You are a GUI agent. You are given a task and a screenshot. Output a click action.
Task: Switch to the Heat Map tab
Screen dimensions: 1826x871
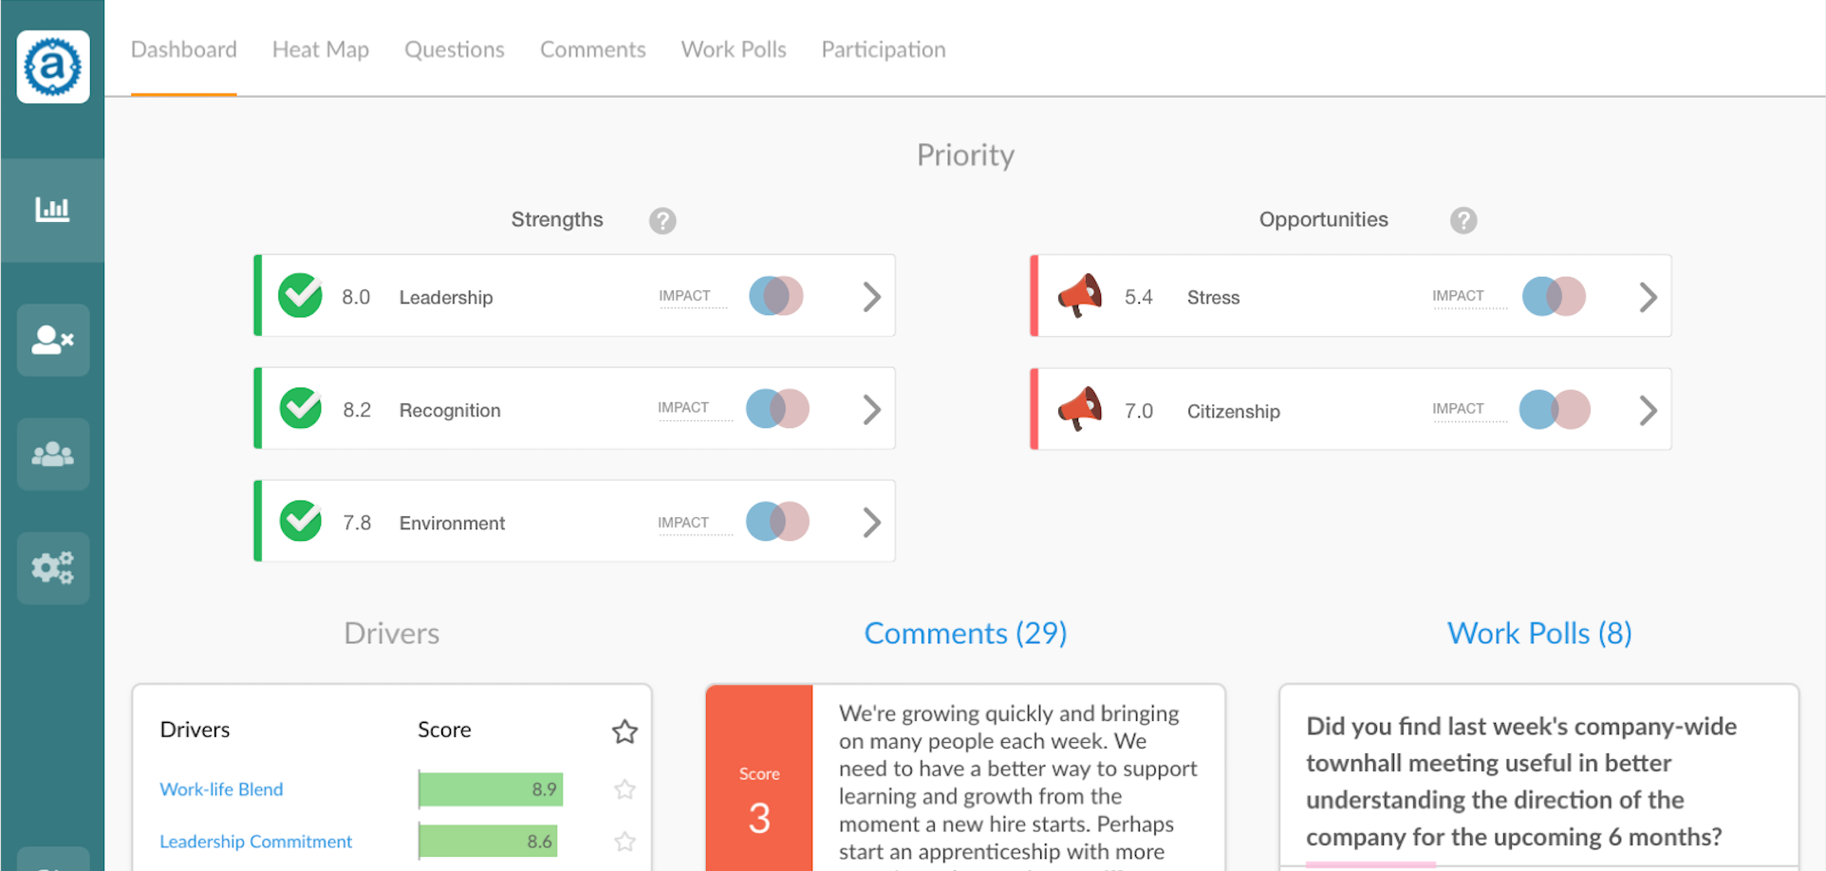click(321, 49)
